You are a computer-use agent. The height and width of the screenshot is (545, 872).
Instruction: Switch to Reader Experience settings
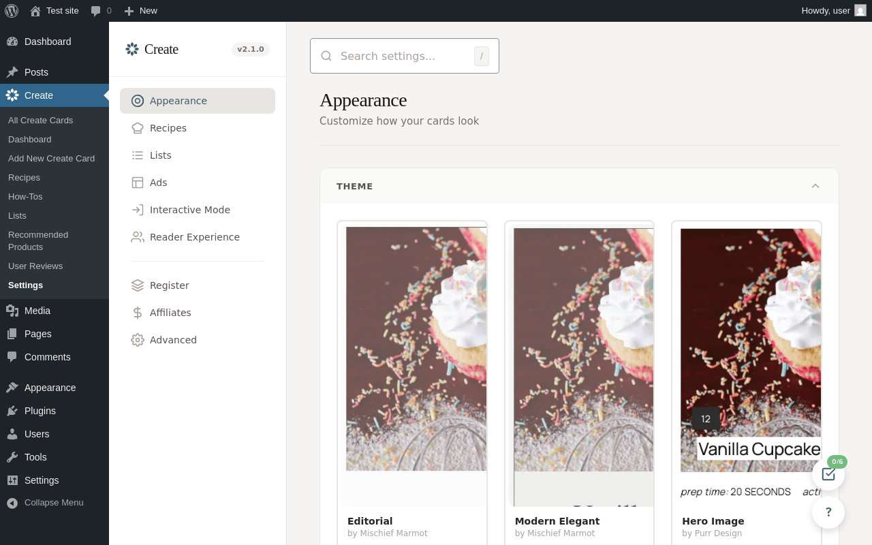194,237
